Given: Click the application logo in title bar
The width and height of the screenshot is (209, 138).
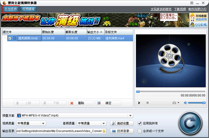Looking at the screenshot, I should [4, 3].
